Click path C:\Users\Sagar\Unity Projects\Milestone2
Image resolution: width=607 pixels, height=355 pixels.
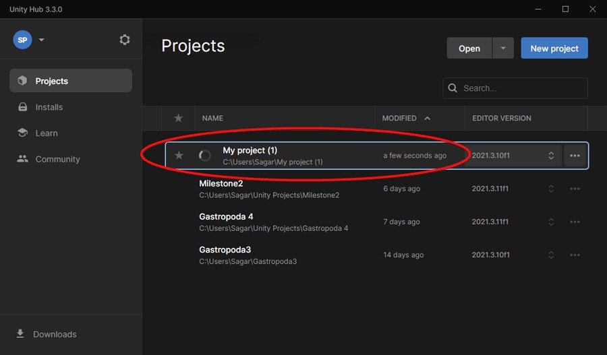pos(269,195)
